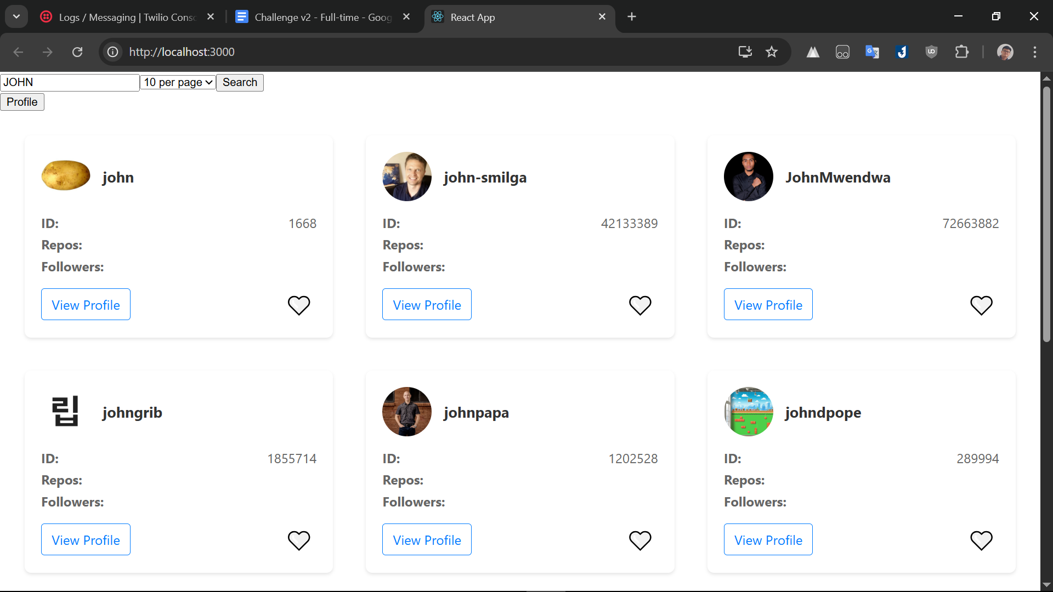Click ID value 72663882
This screenshot has height=592, width=1053.
click(970, 224)
